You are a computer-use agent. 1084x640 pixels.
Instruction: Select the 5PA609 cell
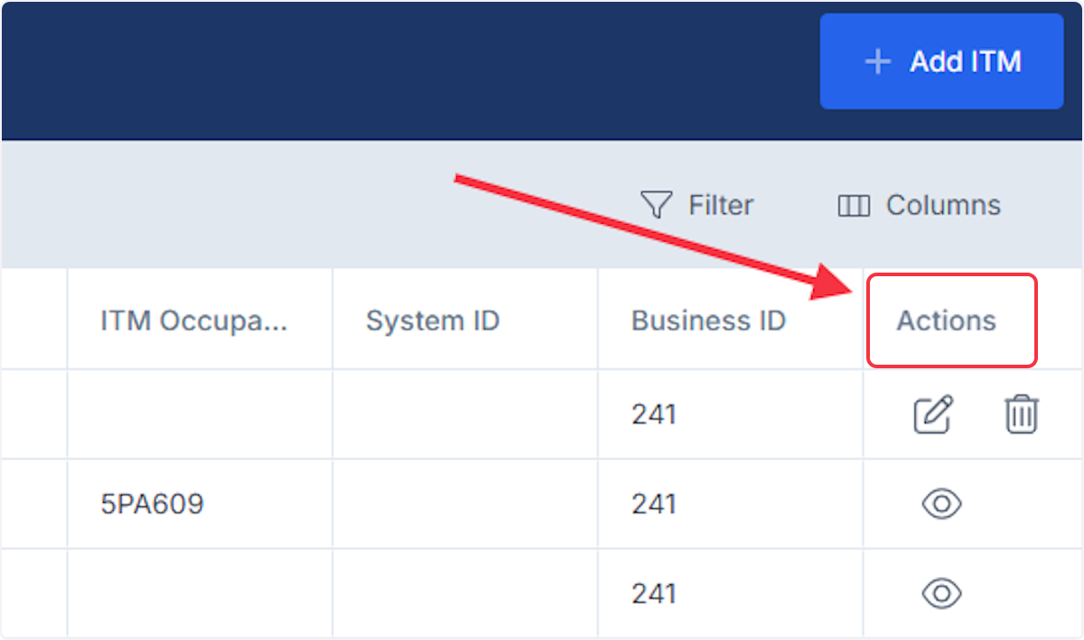(200, 504)
